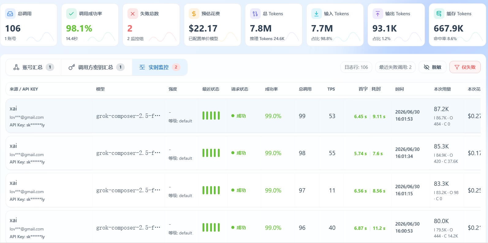Click the 106 total calls value
This screenshot has height=243, width=488.
pos(13,28)
